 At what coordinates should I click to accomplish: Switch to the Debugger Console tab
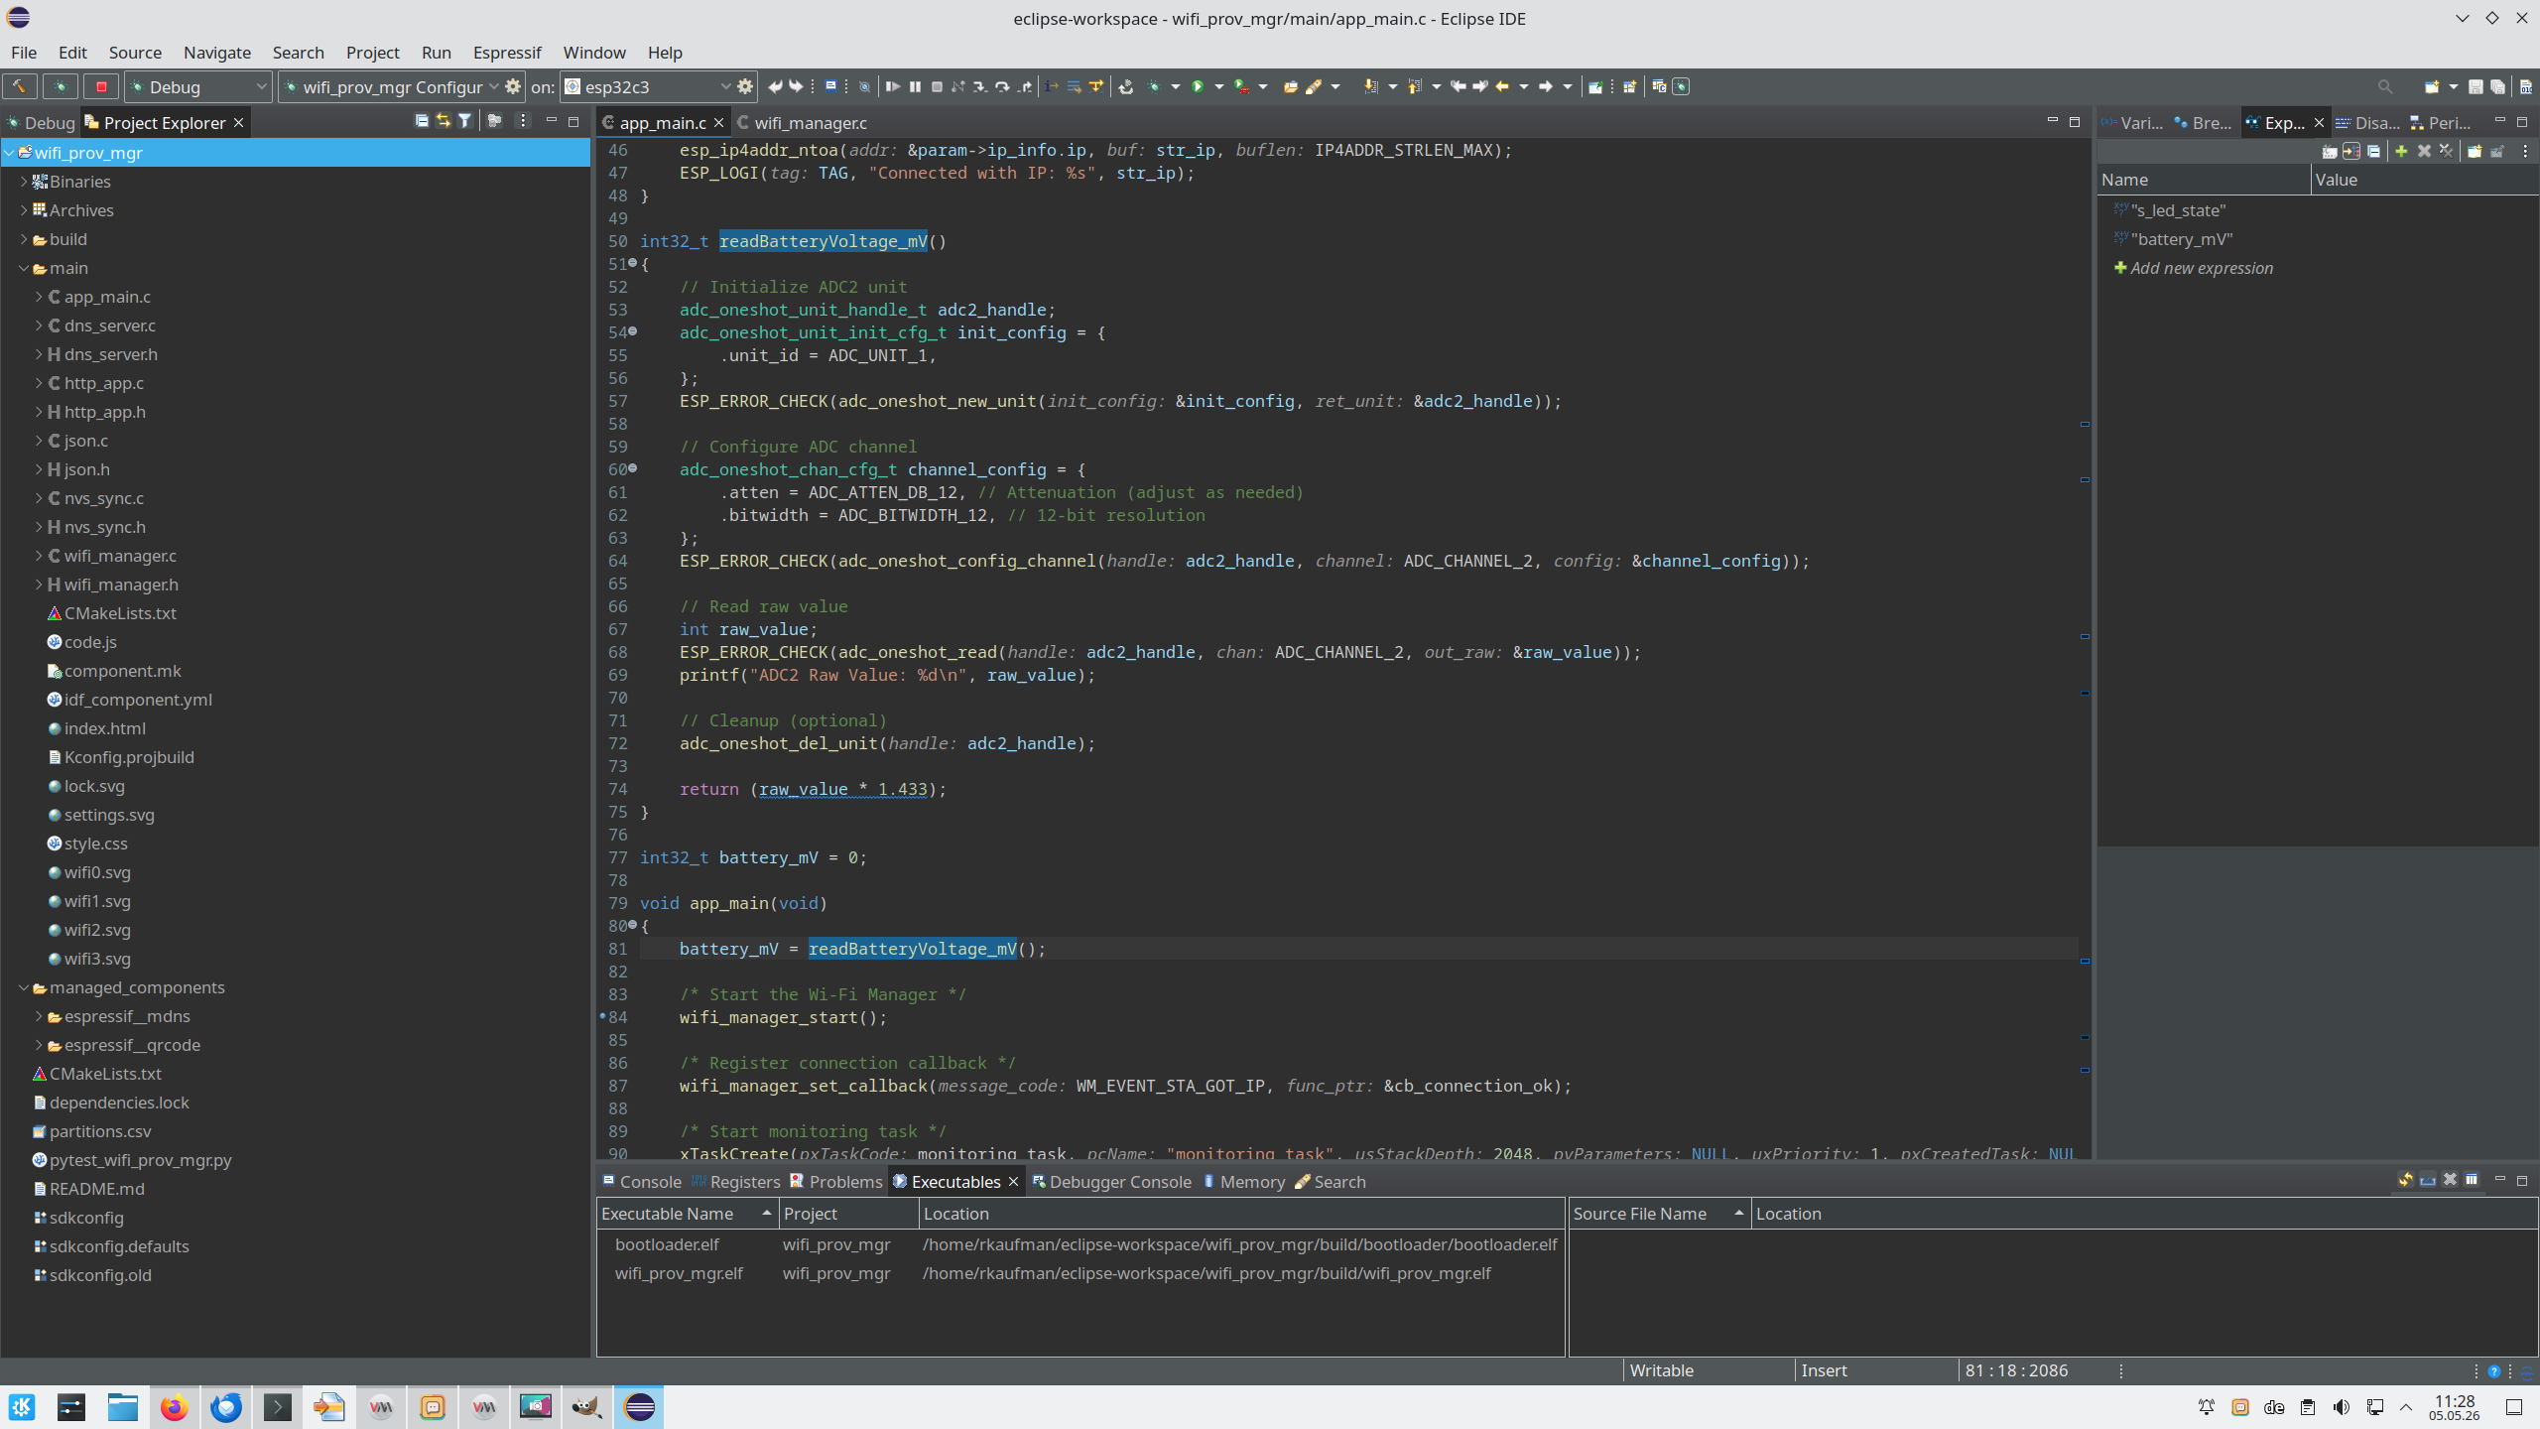(x=1111, y=1181)
